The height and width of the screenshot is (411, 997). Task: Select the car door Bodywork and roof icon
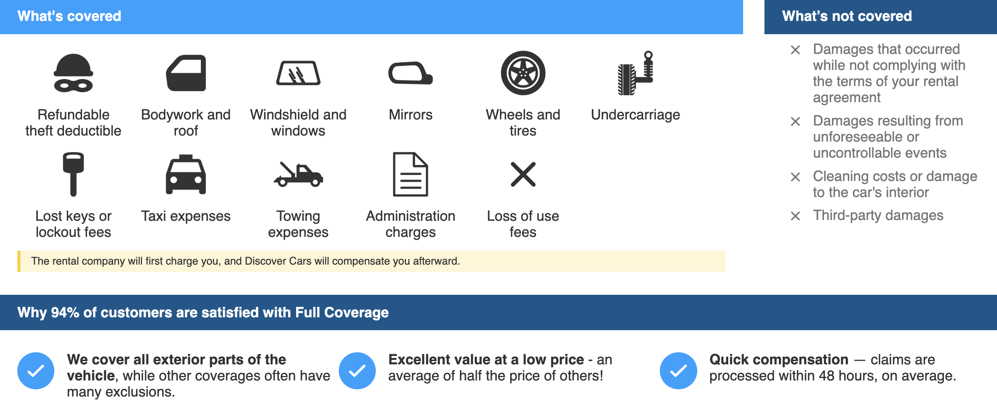(186, 73)
